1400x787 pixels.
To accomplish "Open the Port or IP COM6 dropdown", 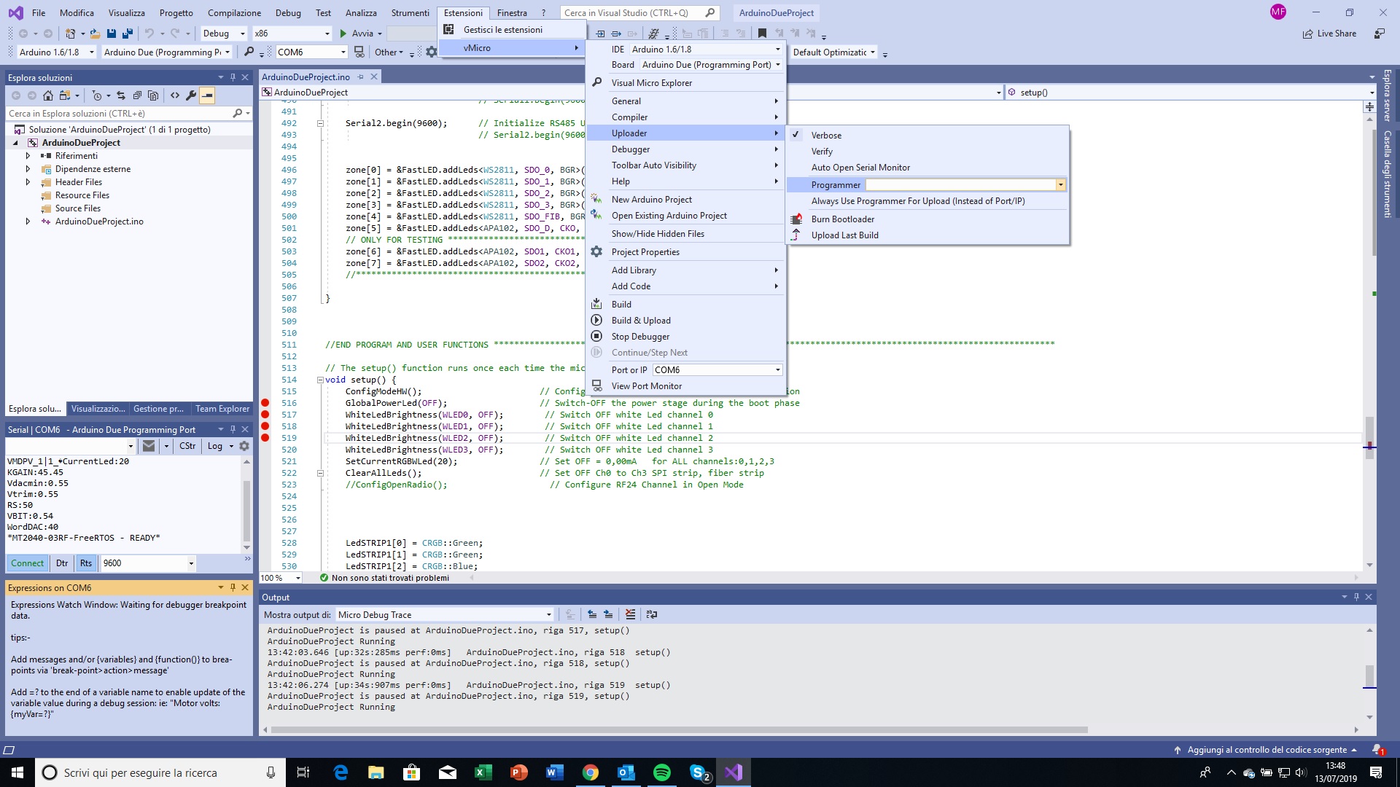I will [777, 370].
